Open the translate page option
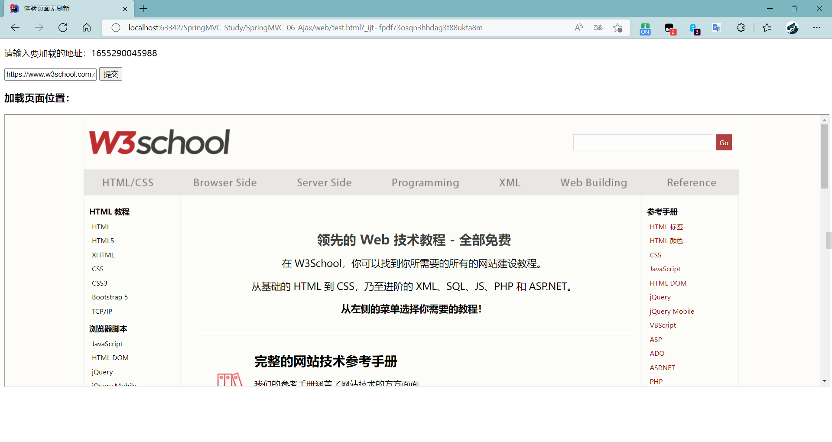Image resolution: width=832 pixels, height=442 pixels. point(598,28)
